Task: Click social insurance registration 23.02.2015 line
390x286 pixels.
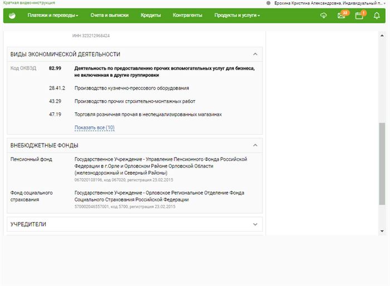Action: pyautogui.click(x=125, y=206)
